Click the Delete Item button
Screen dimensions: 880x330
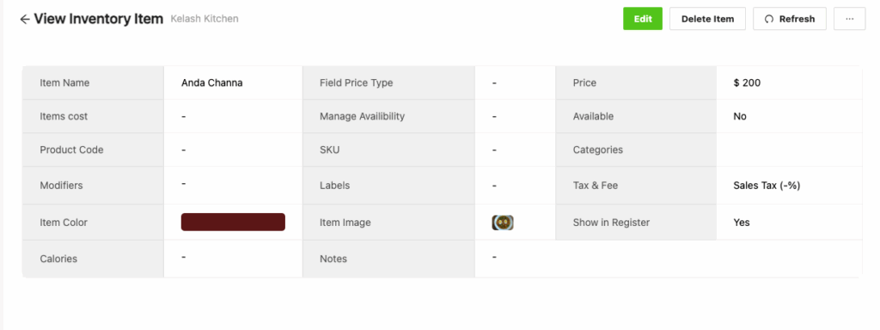[x=707, y=19]
